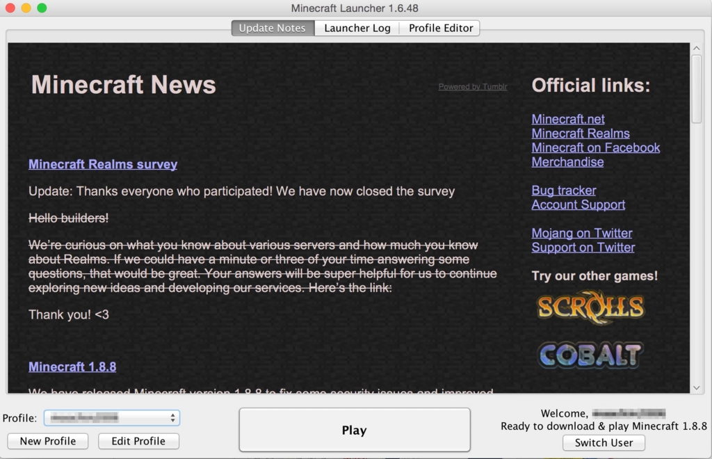
Task: Click the vertical scrollbar thumb
Action: pos(697,88)
